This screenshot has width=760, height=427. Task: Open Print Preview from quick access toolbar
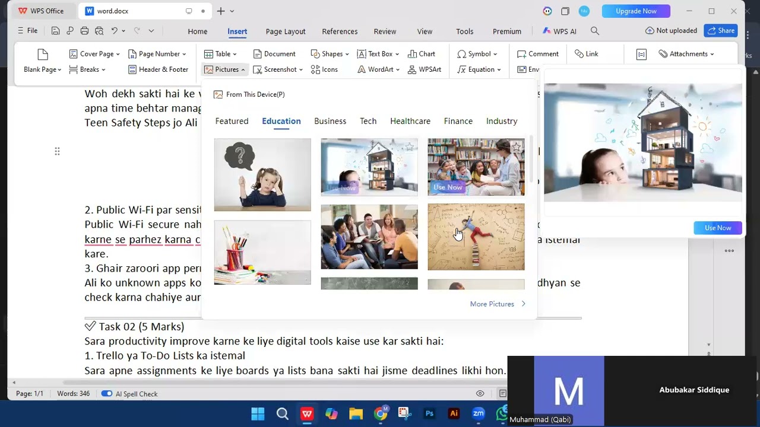coord(99,31)
